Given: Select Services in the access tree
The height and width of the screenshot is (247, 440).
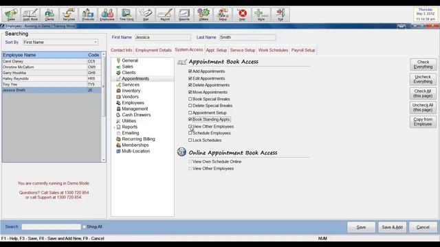Looking at the screenshot, I should point(131,84).
